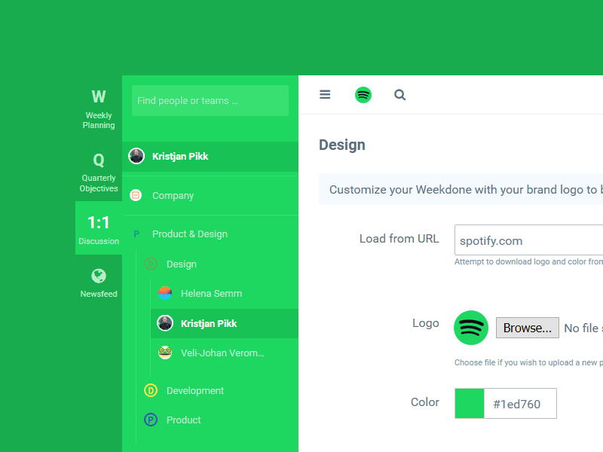The image size is (603, 452).
Task: Open the Newsfeed
Action: click(x=98, y=282)
